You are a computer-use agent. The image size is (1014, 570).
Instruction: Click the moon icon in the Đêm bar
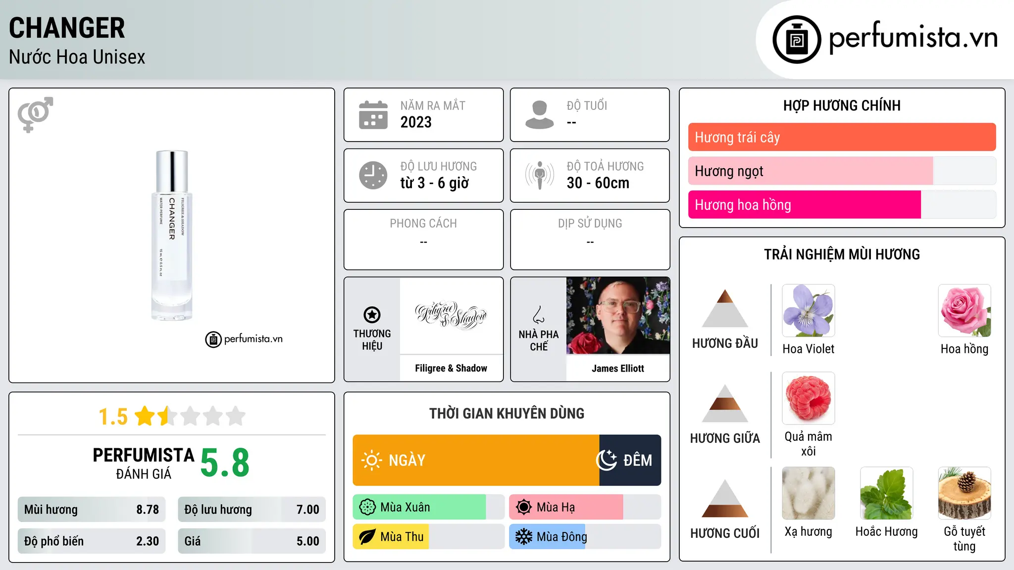[x=607, y=460]
